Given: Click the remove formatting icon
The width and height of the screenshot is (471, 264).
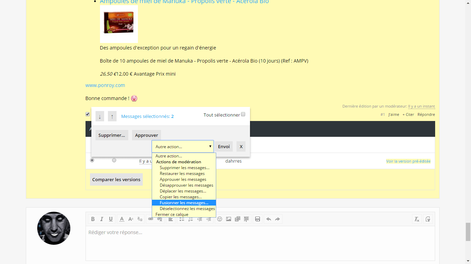Looking at the screenshot, I should click(x=417, y=219).
